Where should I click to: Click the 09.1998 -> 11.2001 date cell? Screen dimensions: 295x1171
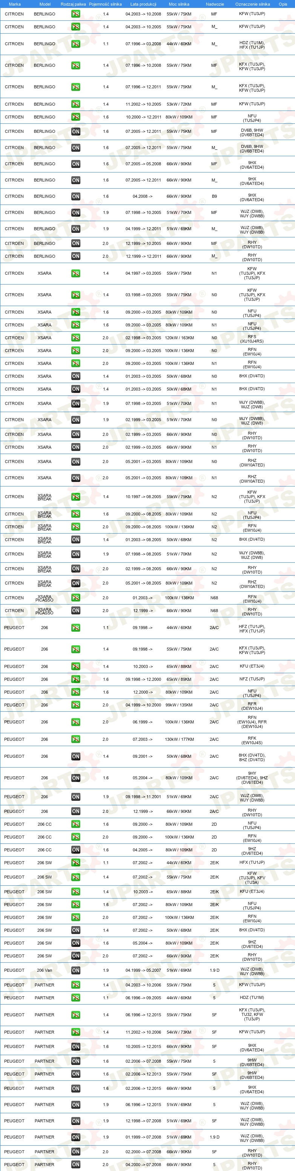pyautogui.click(x=143, y=796)
